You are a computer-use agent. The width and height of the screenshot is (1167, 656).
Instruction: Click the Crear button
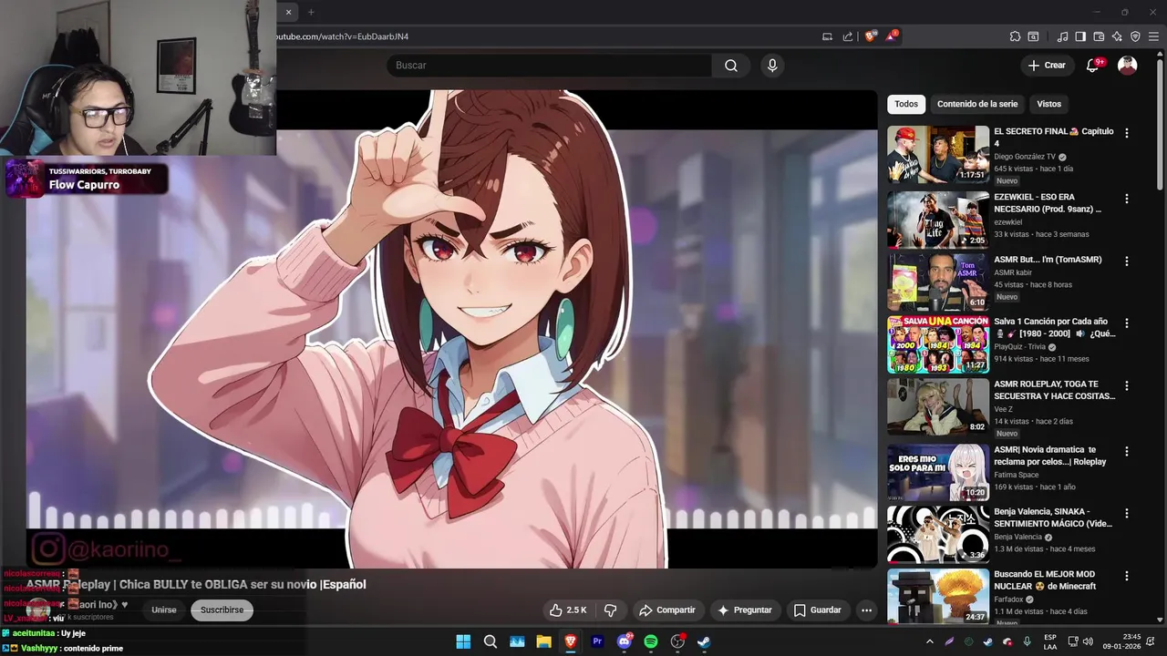click(1047, 66)
